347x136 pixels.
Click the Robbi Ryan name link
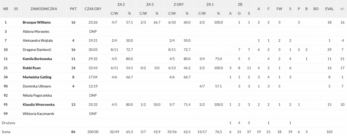[x=32, y=68]
